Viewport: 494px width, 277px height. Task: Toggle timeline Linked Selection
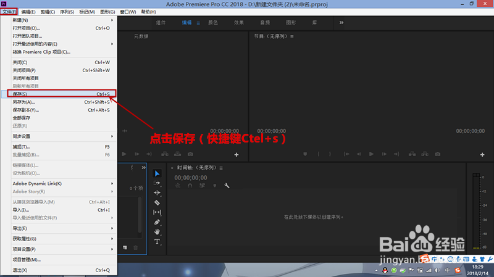(x=203, y=186)
